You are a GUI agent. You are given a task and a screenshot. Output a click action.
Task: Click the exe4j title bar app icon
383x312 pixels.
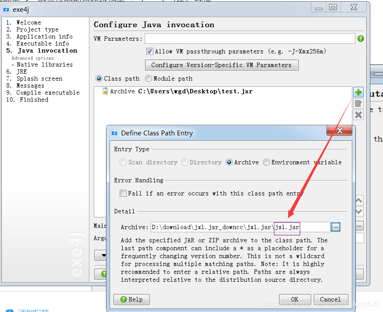6,10
